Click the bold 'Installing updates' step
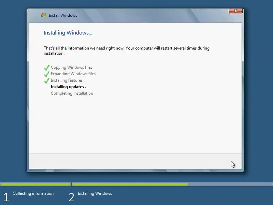 tap(68, 87)
